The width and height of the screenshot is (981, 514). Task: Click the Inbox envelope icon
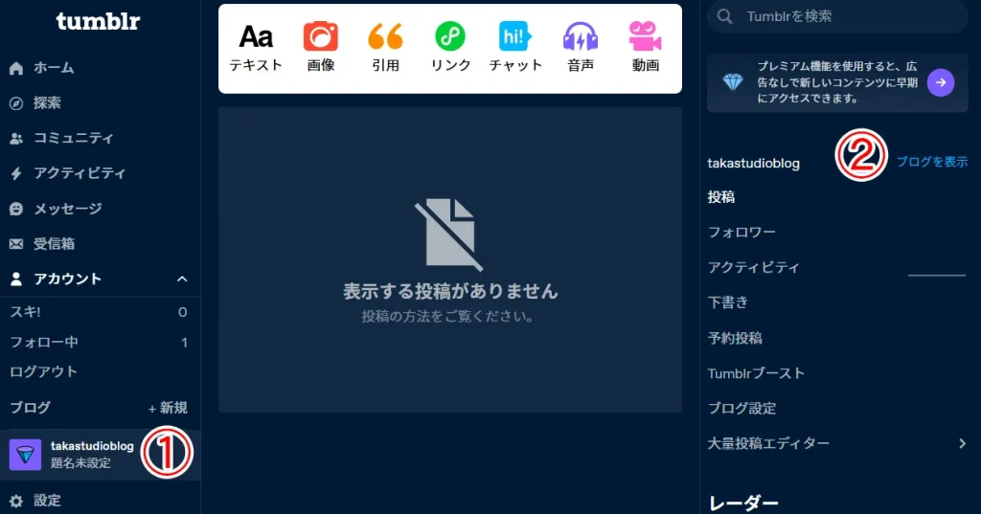pyautogui.click(x=16, y=244)
